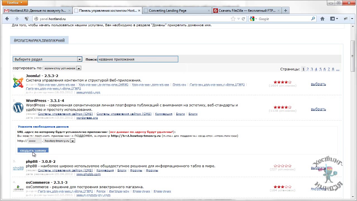Close the Панель управления хостингом tab
This screenshot has height=201, width=357.
[139, 11]
